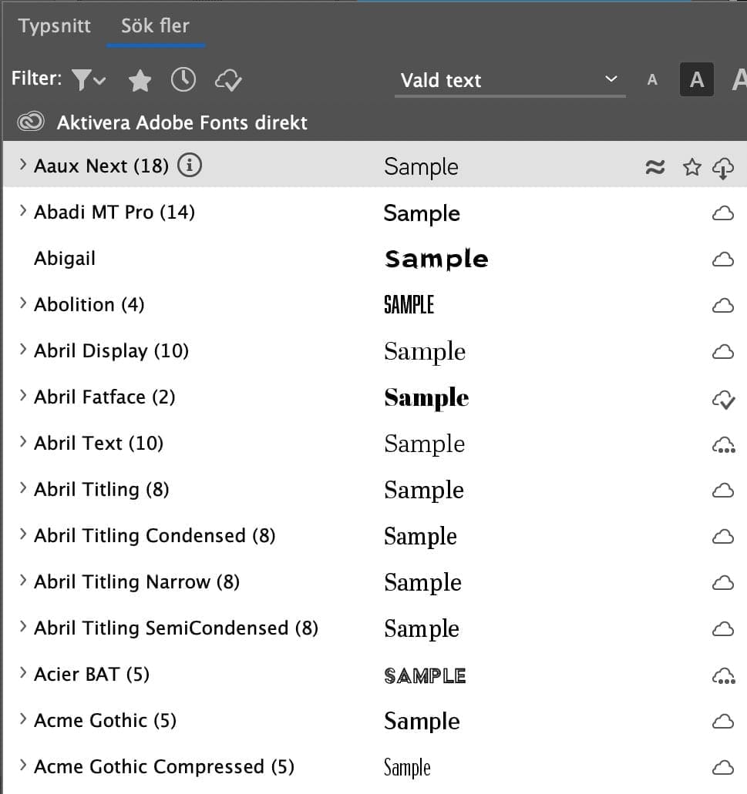Select the Abril Display (10) name
This screenshot has width=747, height=794.
[111, 351]
